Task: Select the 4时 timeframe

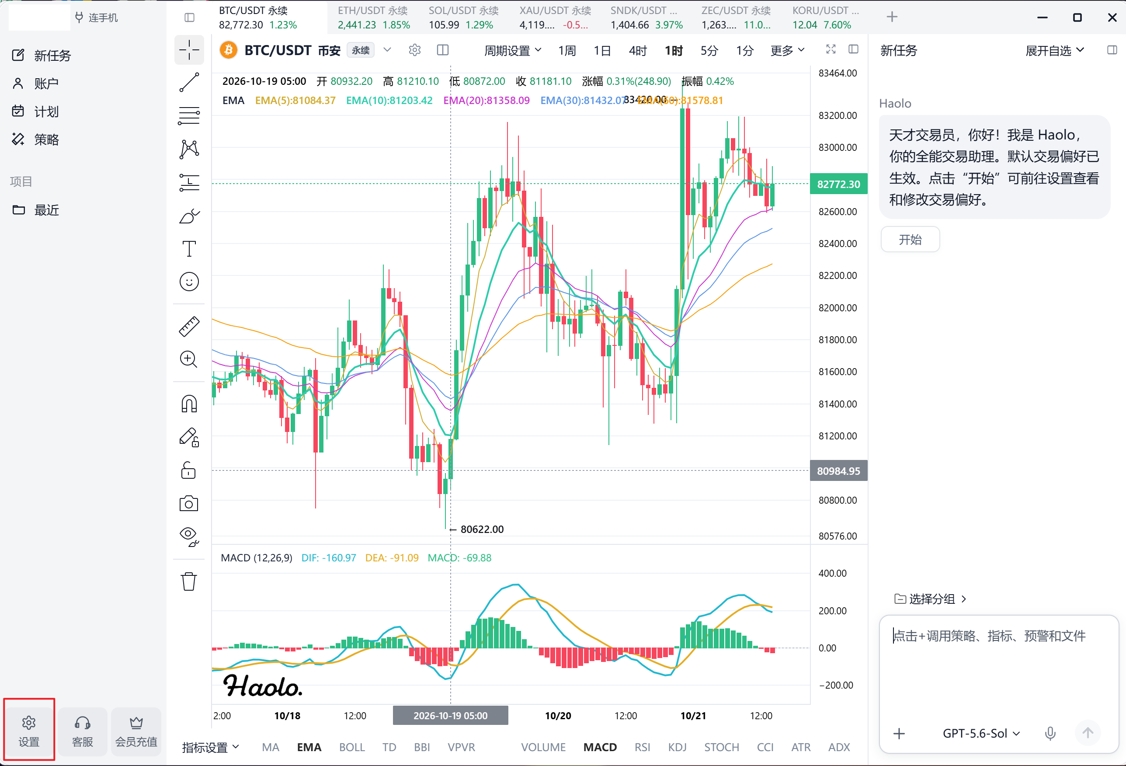Action: pyautogui.click(x=638, y=50)
